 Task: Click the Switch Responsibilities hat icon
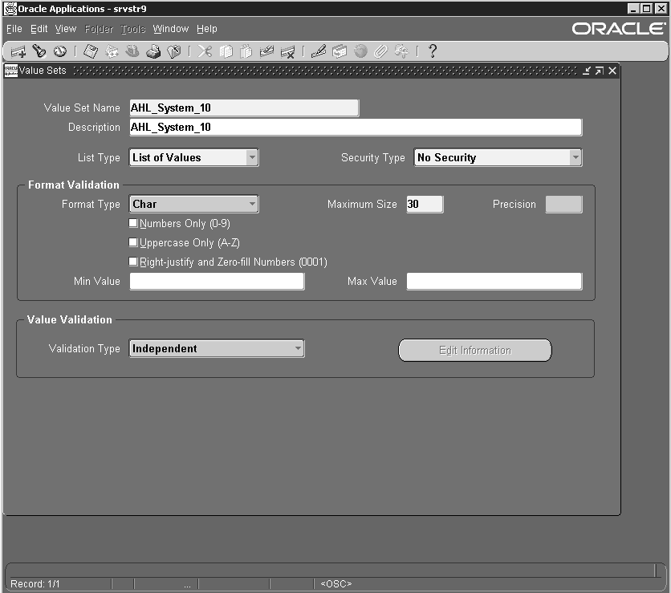132,51
